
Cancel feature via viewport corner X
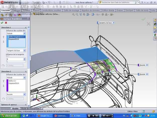tap(148, 24)
